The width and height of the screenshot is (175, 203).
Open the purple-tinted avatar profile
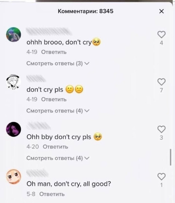coord(13,129)
